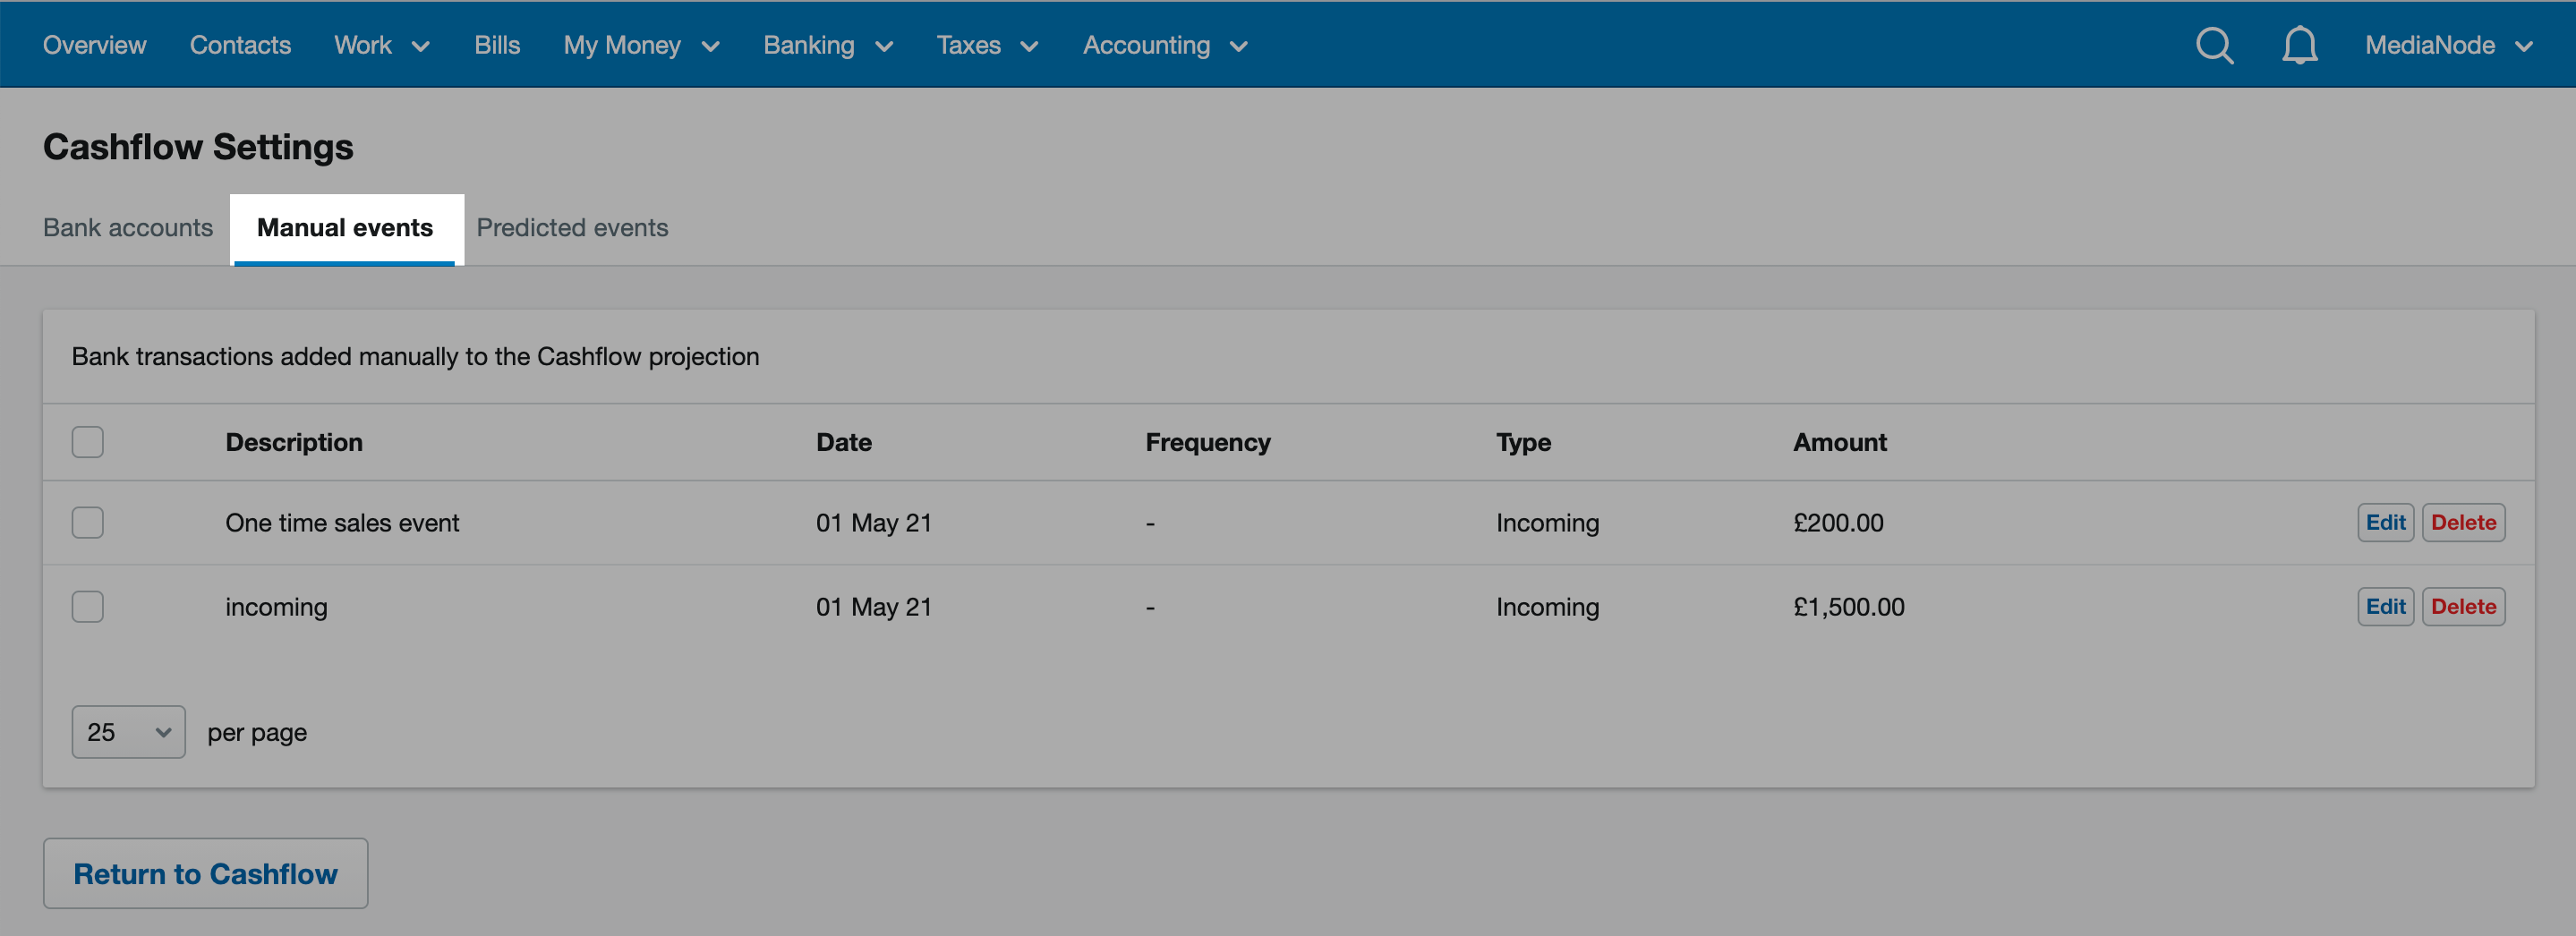2576x936 pixels.
Task: Expand the Banking menu
Action: click(x=828, y=45)
